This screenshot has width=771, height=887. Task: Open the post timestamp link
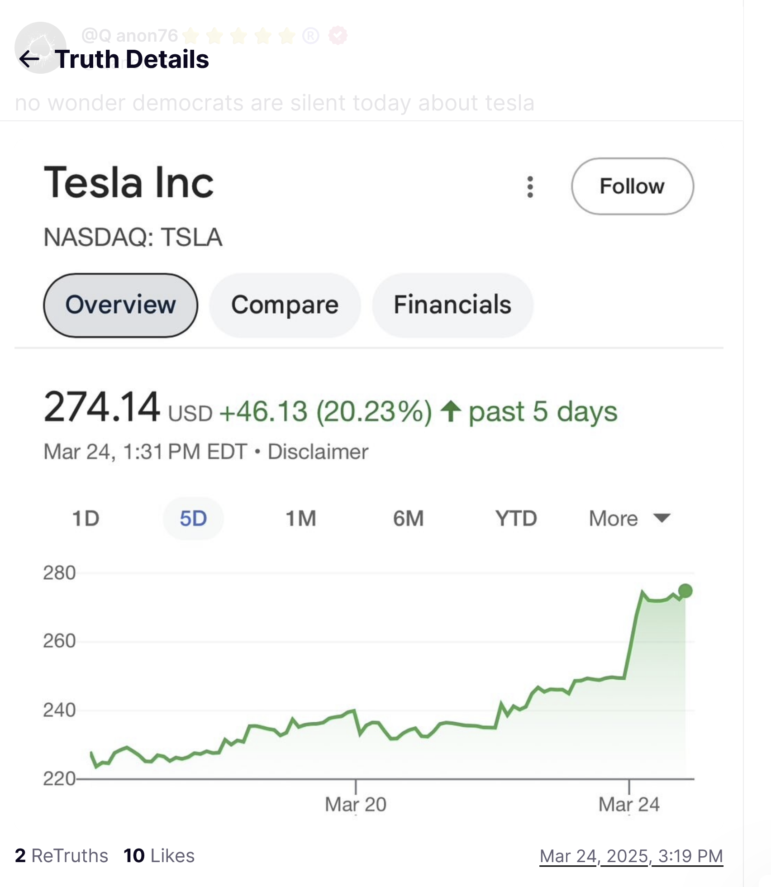point(631,856)
